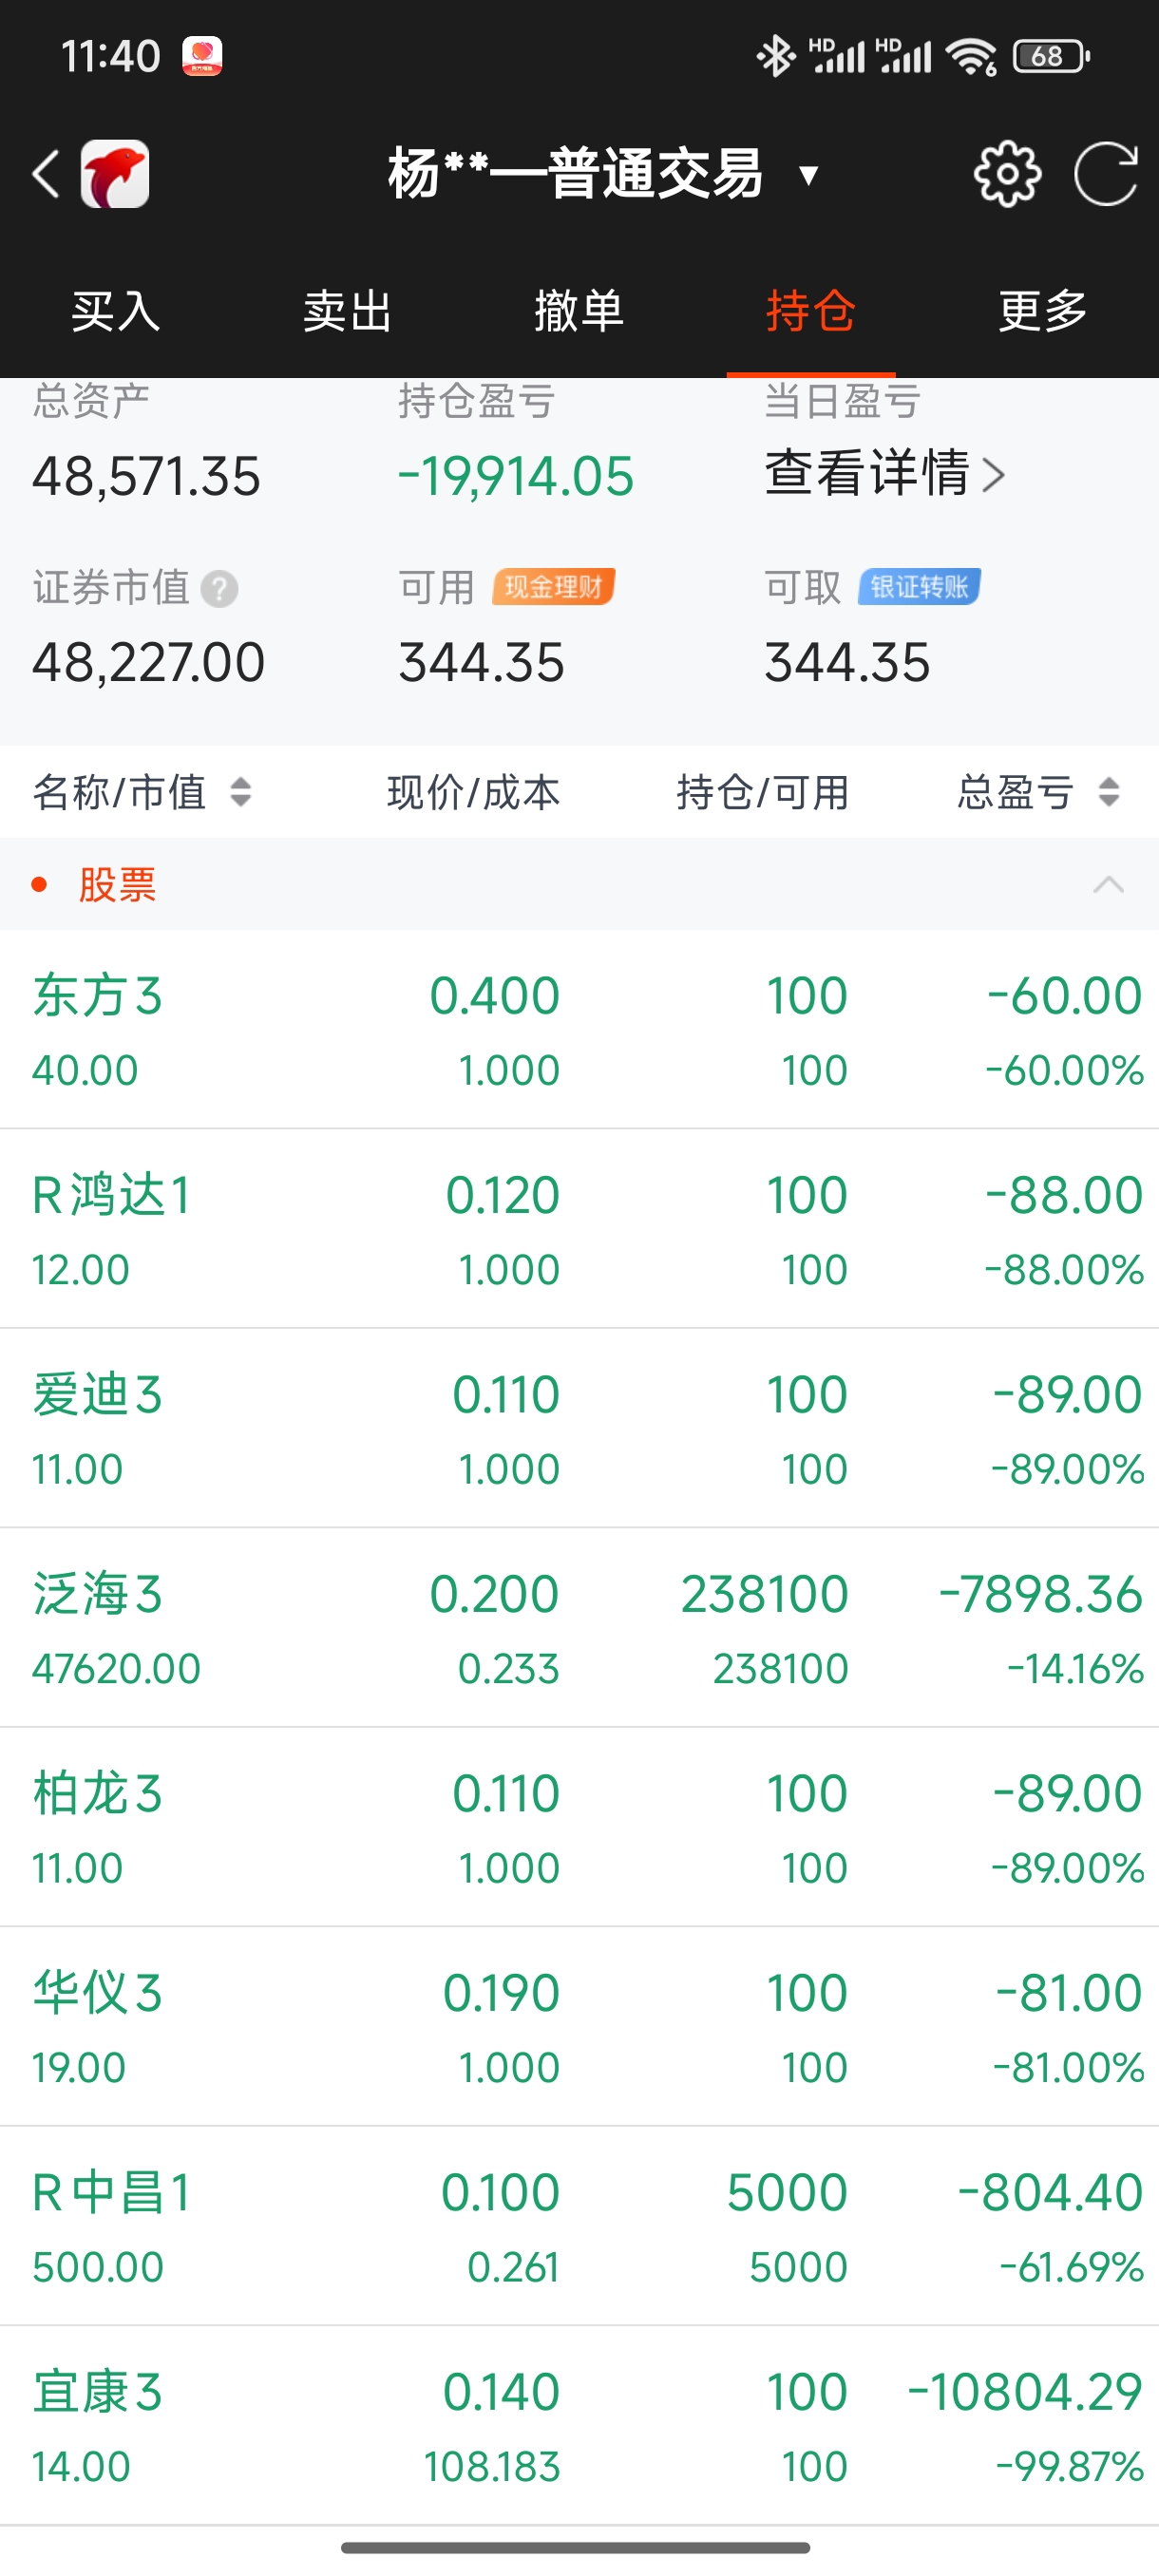
Task: Open the 现金理财 orange badge
Action: [553, 587]
